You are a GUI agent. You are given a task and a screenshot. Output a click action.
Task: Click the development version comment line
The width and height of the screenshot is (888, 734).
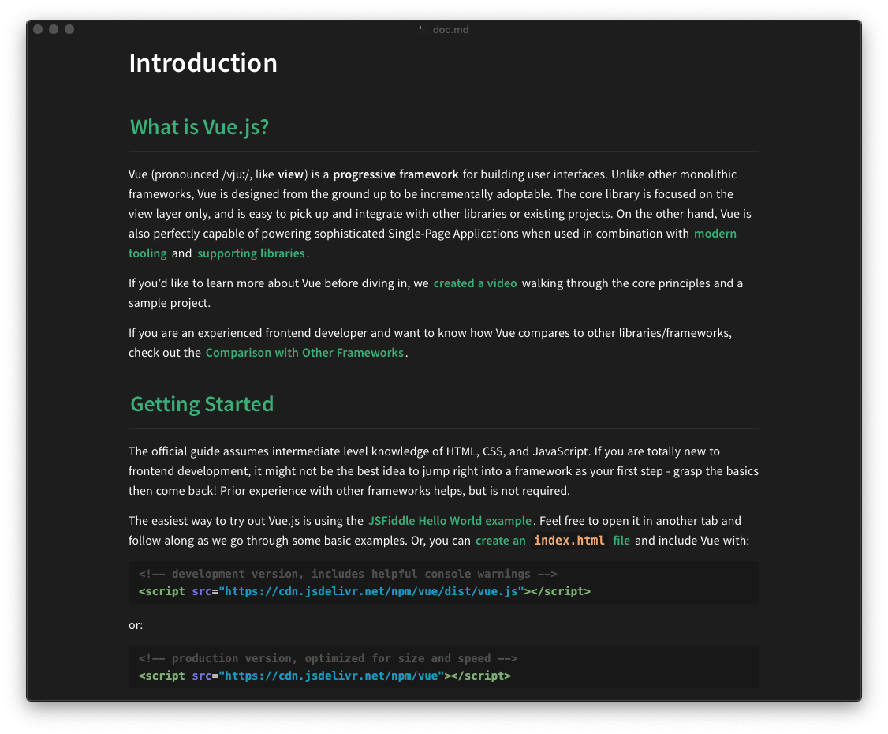click(348, 574)
